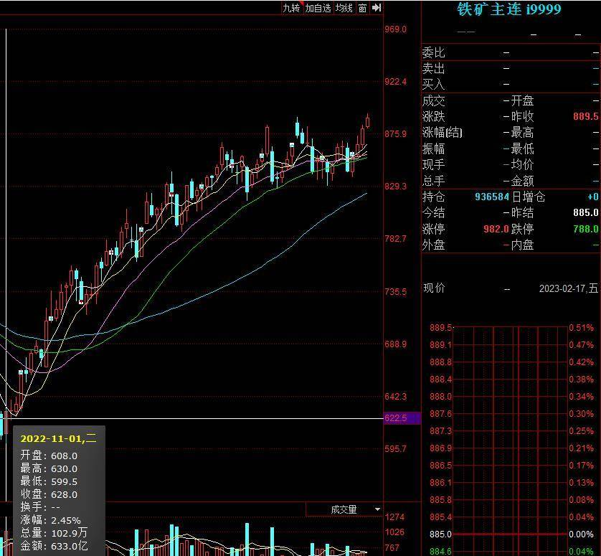The height and width of the screenshot is (556, 601).
Task: Click the 铁矿主连 i9999 title
Action: click(509, 9)
